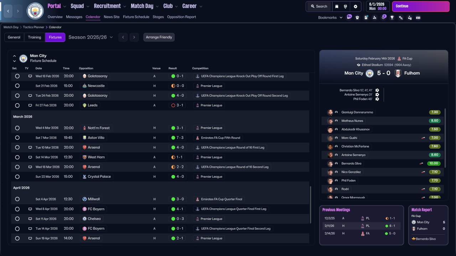Expand the Career menu dropdown
This screenshot has height=256, width=456.
201,6
